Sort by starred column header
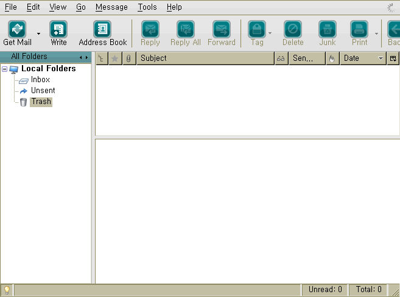Screen dimensions: 400x297 click(115, 58)
